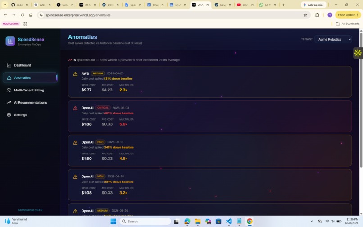Image resolution: width=363 pixels, height=227 pixels.
Task: Open the Chrome profile avatar
Action: pyautogui.click(x=330, y=15)
